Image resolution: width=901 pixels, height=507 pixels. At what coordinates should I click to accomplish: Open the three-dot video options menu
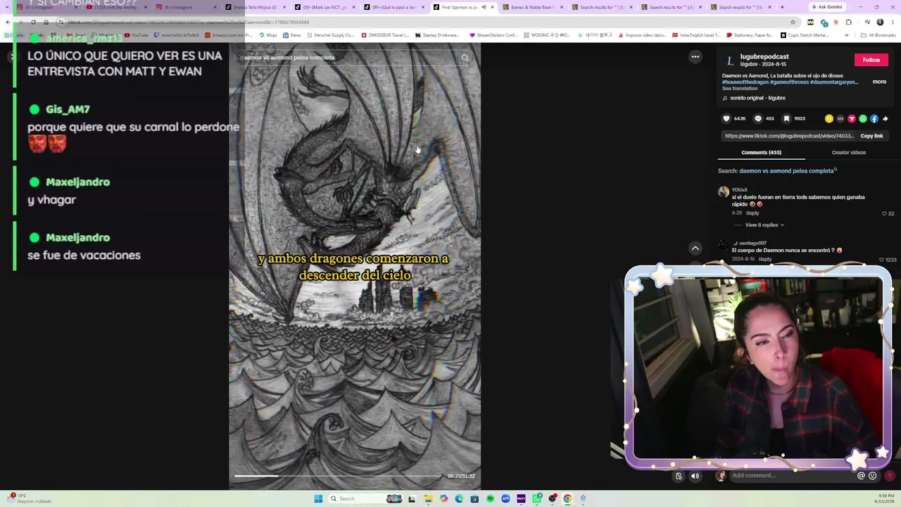[x=695, y=57]
